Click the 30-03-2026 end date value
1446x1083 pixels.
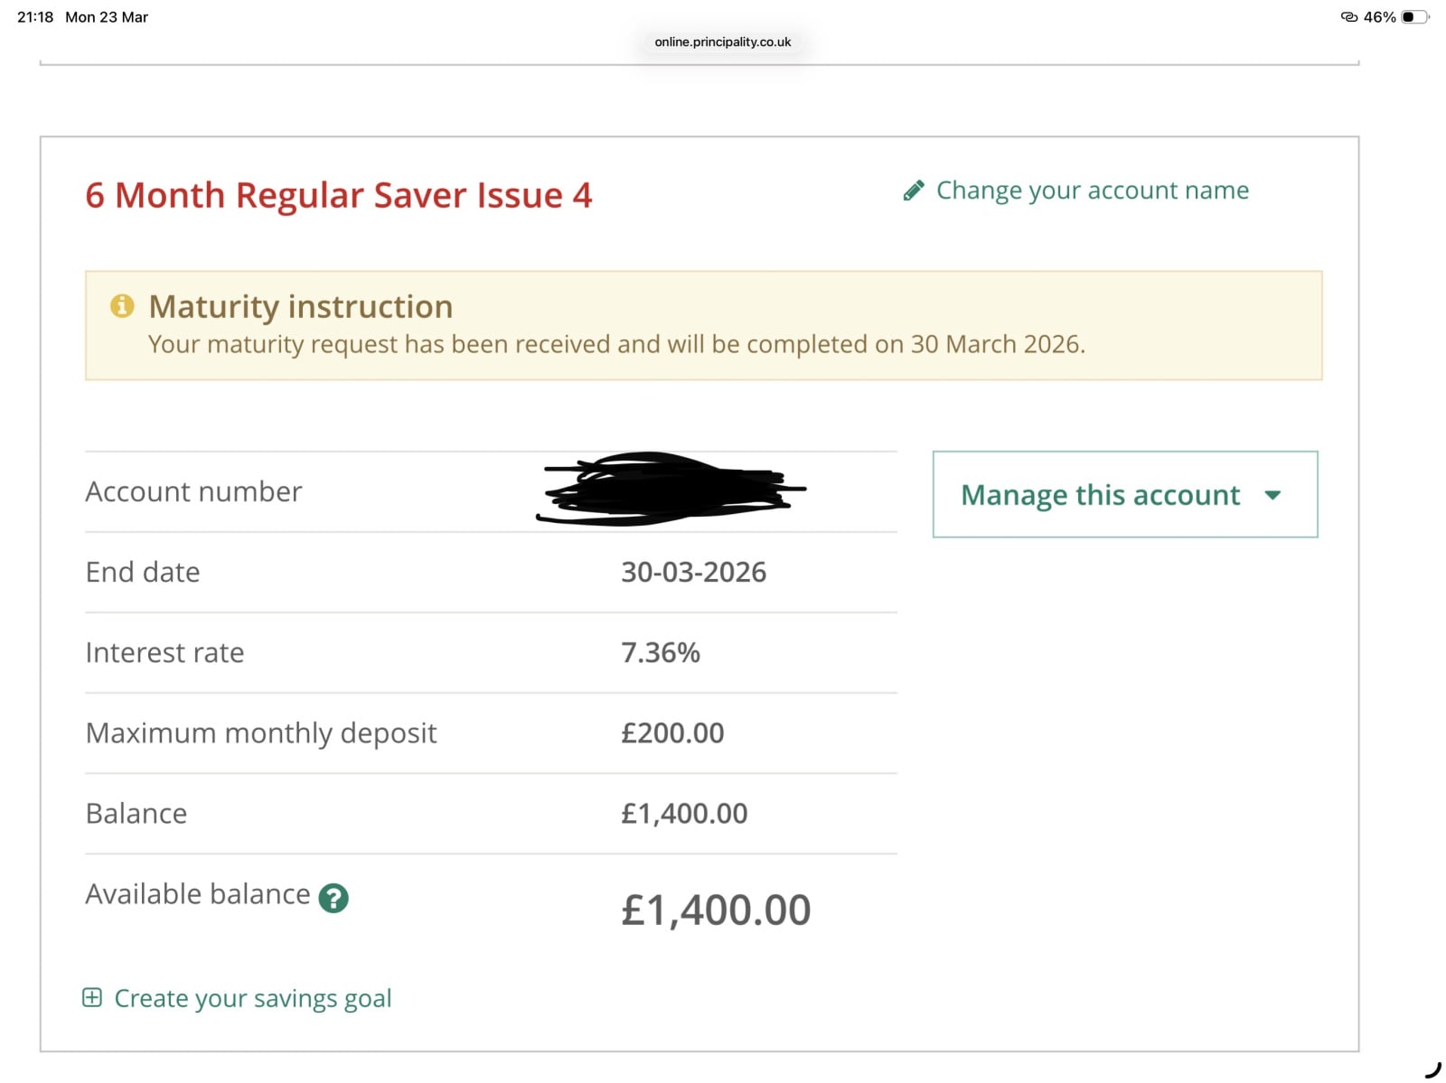[x=693, y=572]
